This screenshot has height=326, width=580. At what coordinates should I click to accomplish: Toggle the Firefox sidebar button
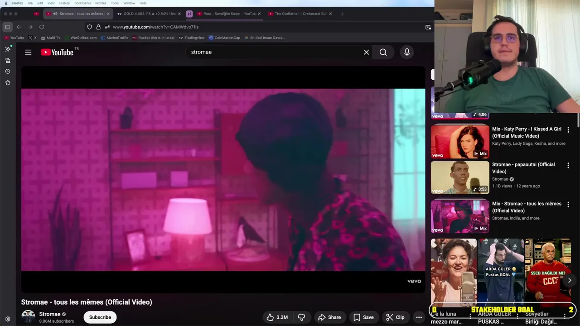[x=8, y=27]
